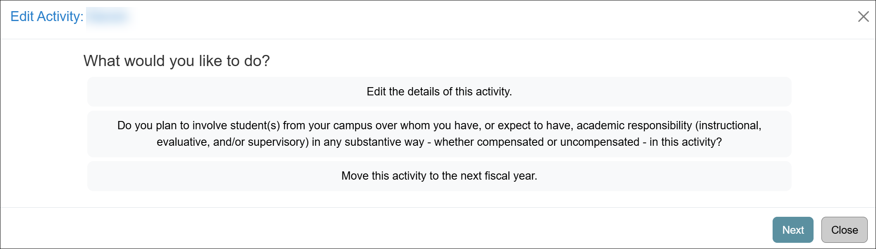Choose the student involvement question option
Image resolution: width=876 pixels, height=249 pixels.
coord(438,134)
